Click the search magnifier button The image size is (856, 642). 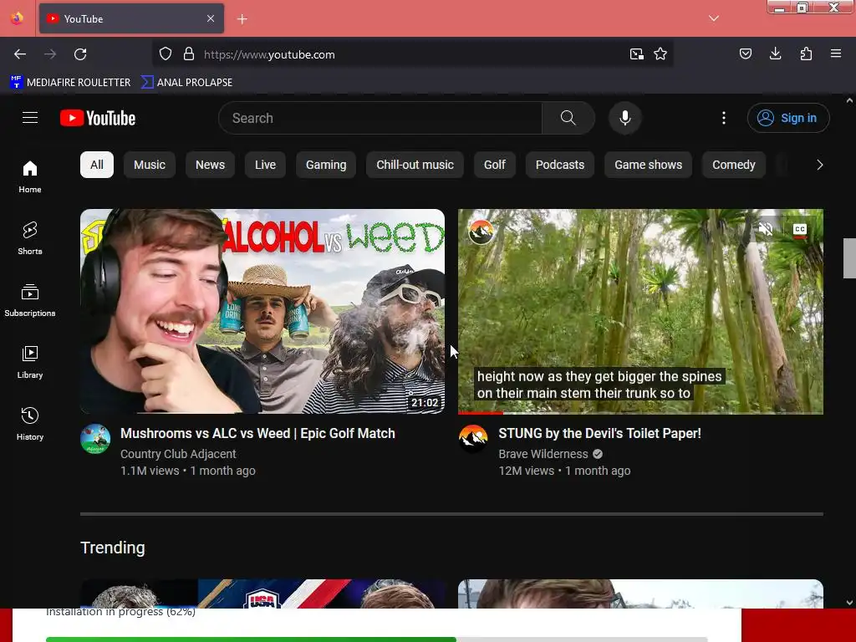pos(568,118)
